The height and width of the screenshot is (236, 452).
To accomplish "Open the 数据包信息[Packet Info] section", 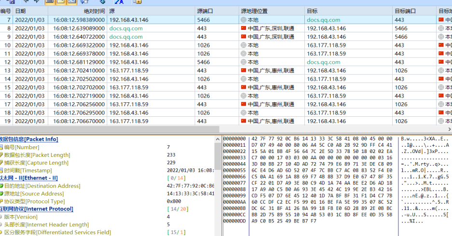I will [29, 139].
